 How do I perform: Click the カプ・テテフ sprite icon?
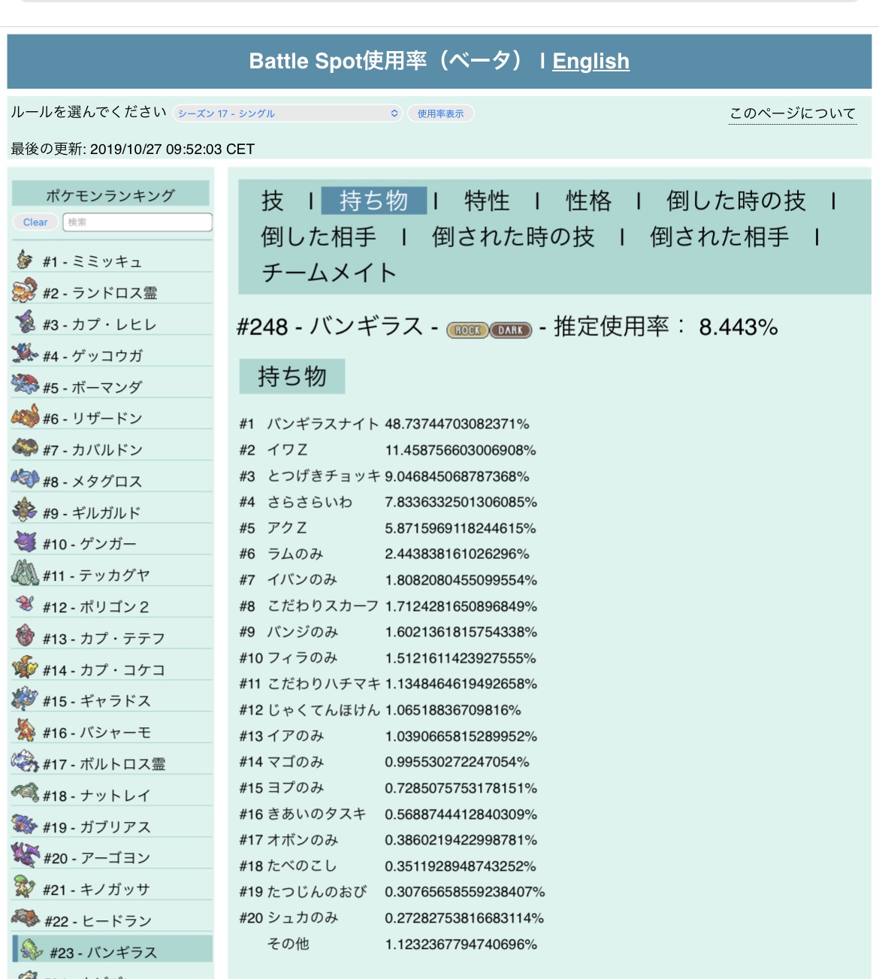tap(25, 636)
